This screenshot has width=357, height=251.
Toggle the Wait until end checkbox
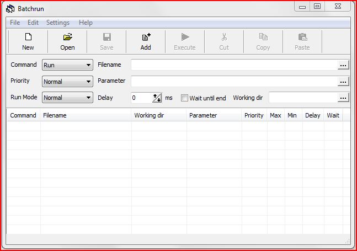tap(184, 98)
